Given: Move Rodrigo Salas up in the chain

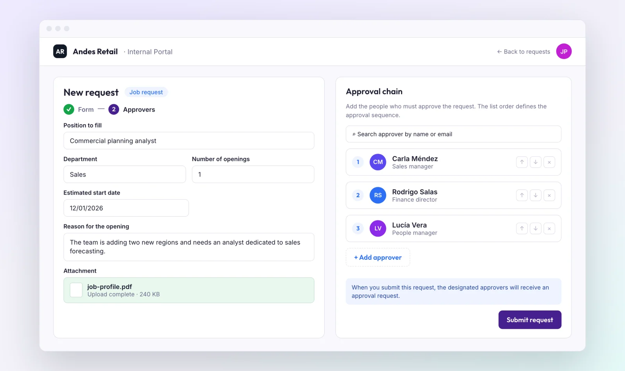Looking at the screenshot, I should (522, 195).
